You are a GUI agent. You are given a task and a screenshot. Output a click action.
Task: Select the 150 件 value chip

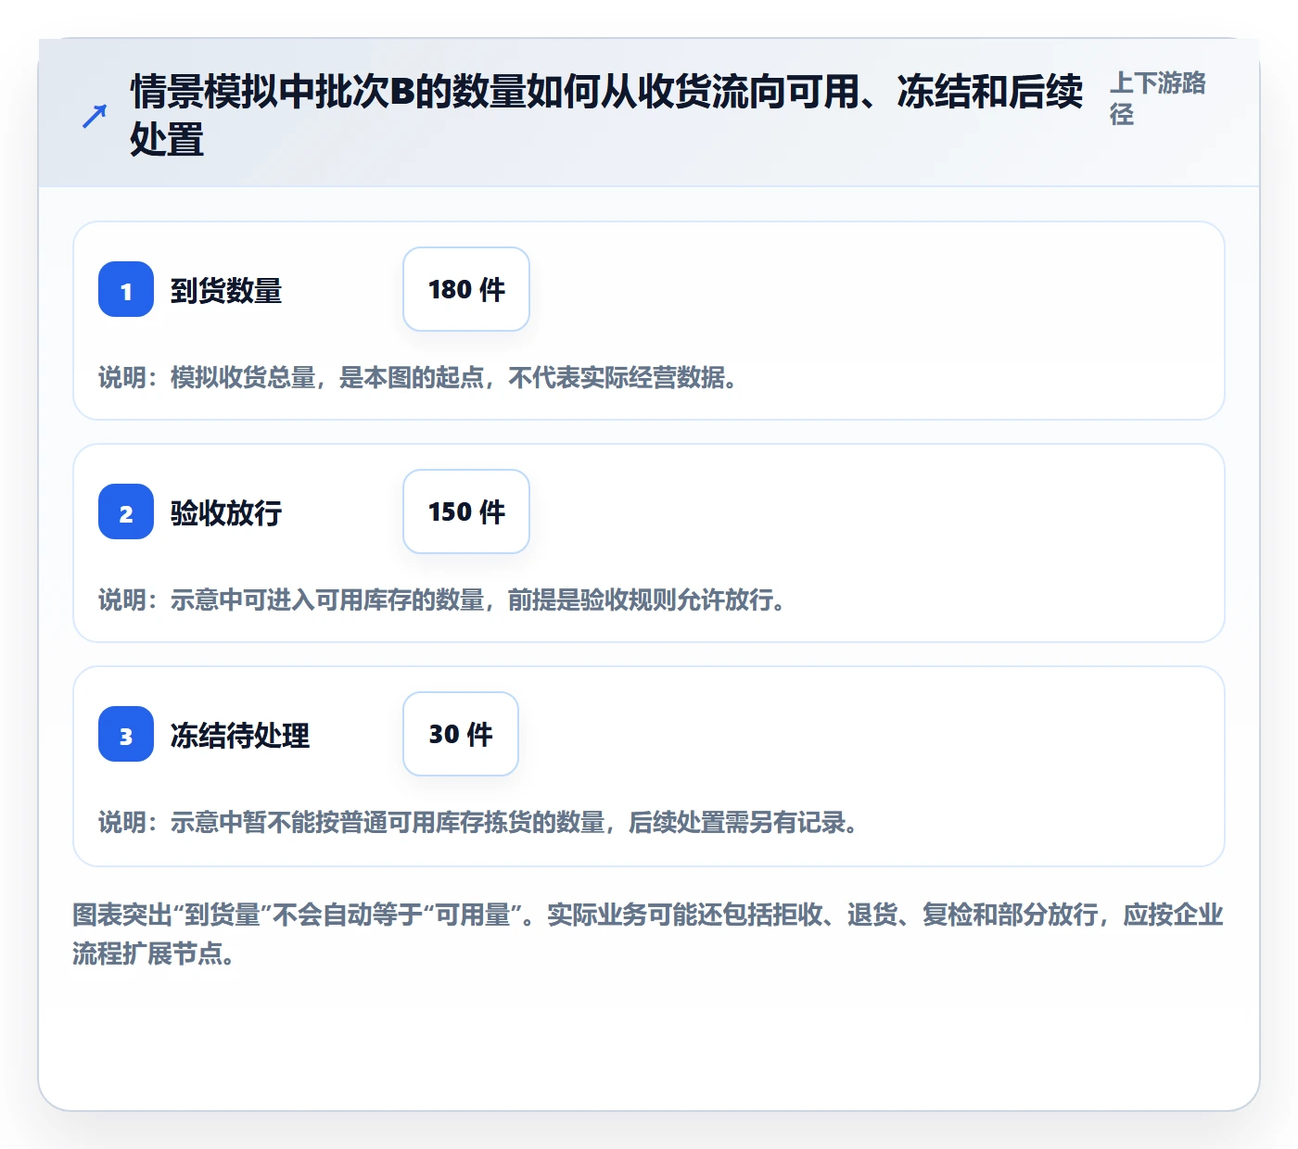pos(466,511)
